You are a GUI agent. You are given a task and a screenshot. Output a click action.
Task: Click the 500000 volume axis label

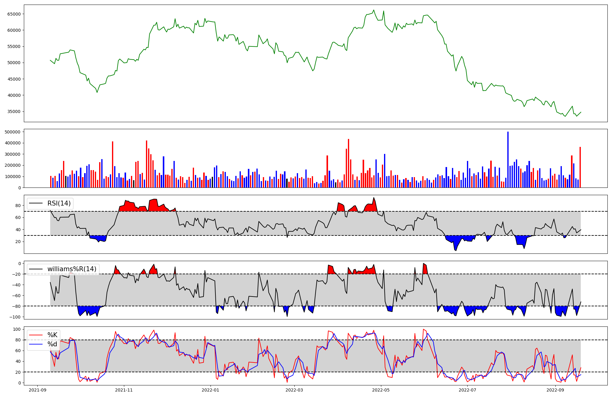point(13,132)
